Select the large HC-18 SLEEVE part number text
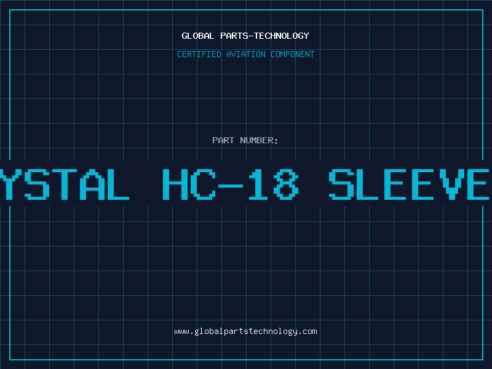This screenshot has height=369, width=492. [x=326, y=184]
